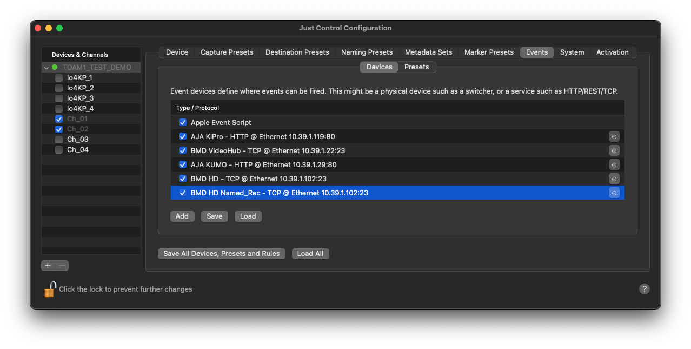Screen dimensions: 691x349
Task: Select the BMD VideoHub TCP 10.39.1.22:23 text
Action: 268,151
